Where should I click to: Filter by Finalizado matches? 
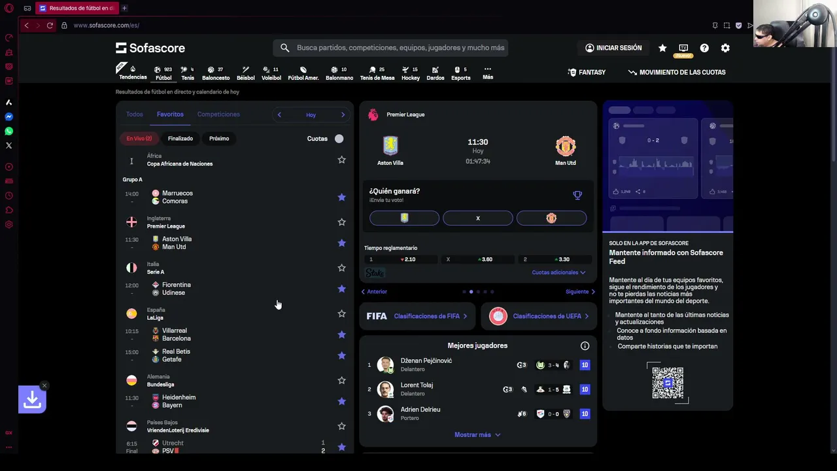pyautogui.click(x=180, y=139)
